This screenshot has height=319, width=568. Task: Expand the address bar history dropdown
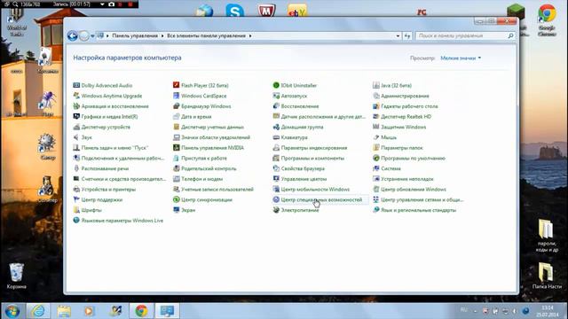tap(398, 35)
